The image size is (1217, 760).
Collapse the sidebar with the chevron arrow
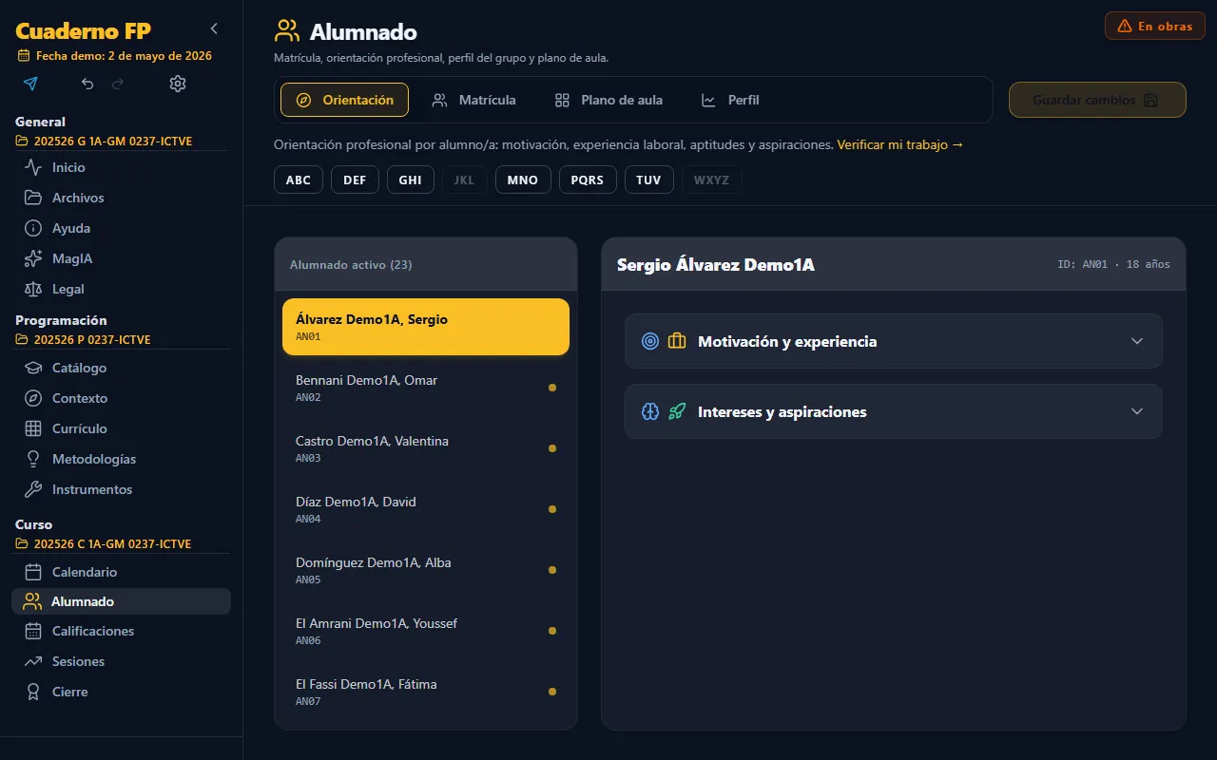214,29
